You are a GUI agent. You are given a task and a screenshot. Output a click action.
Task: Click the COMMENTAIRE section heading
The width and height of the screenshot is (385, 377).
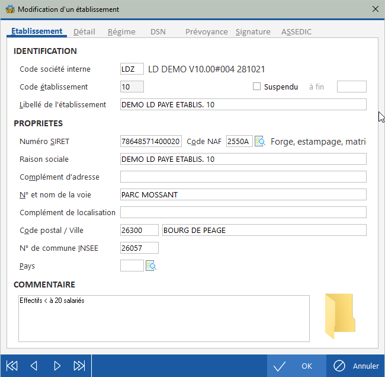coord(44,285)
